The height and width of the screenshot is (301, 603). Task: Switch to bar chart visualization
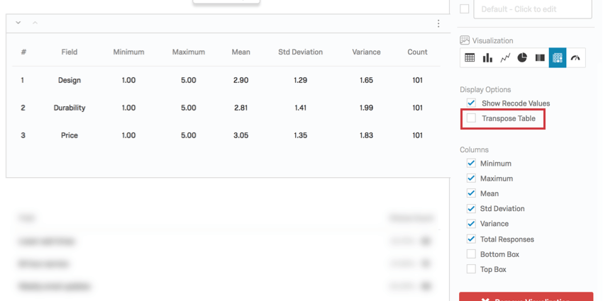click(487, 58)
